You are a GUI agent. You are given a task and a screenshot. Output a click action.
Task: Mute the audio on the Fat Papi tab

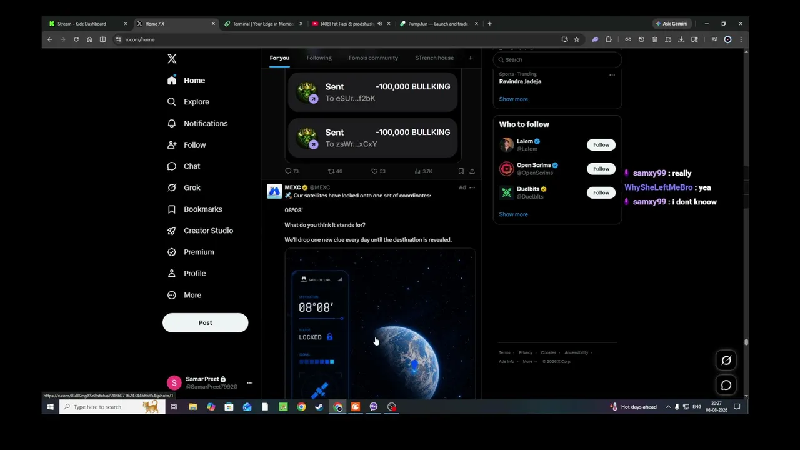[x=379, y=24]
